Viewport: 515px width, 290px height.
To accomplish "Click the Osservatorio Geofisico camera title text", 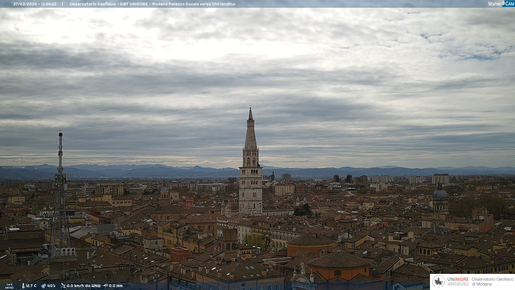I will 152,4.
